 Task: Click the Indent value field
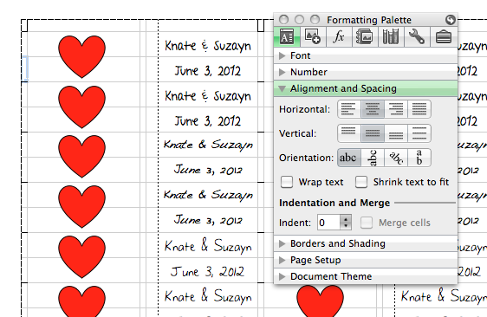pos(328,223)
